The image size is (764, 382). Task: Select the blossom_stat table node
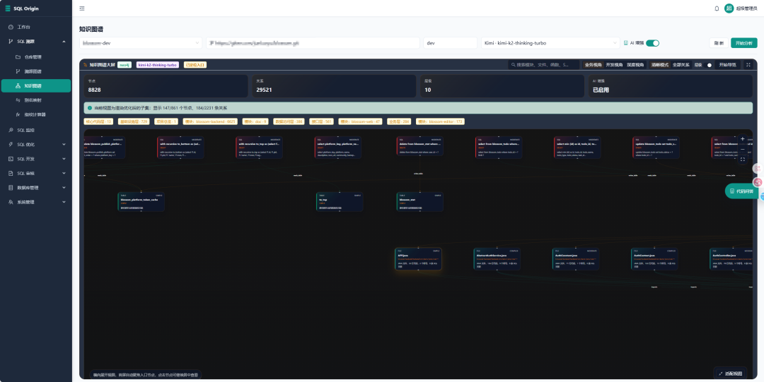420,202
